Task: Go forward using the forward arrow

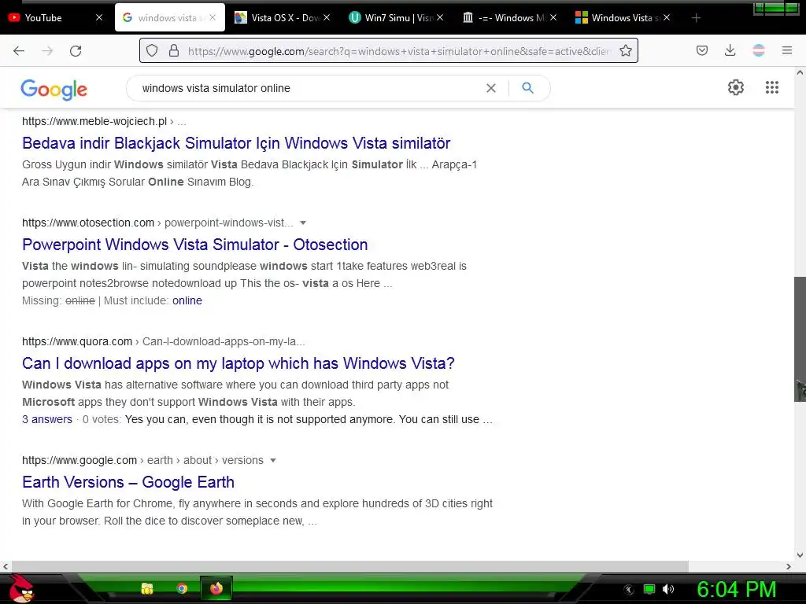Action: click(x=47, y=50)
